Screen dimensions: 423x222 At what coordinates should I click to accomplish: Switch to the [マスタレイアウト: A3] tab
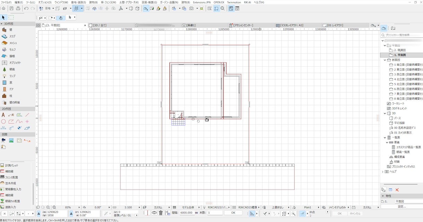click(x=299, y=25)
